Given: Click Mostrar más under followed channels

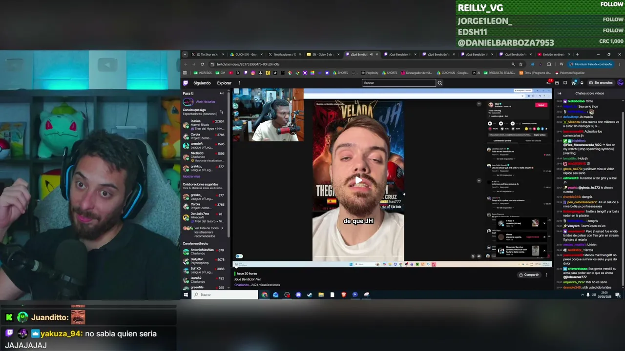Looking at the screenshot, I should 191,176.
